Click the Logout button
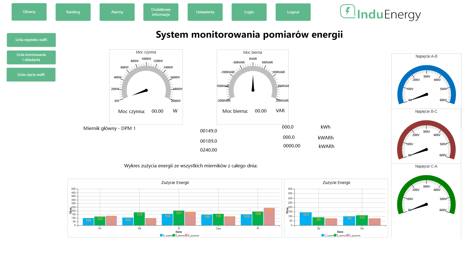The width and height of the screenshot is (467, 256). (x=293, y=12)
